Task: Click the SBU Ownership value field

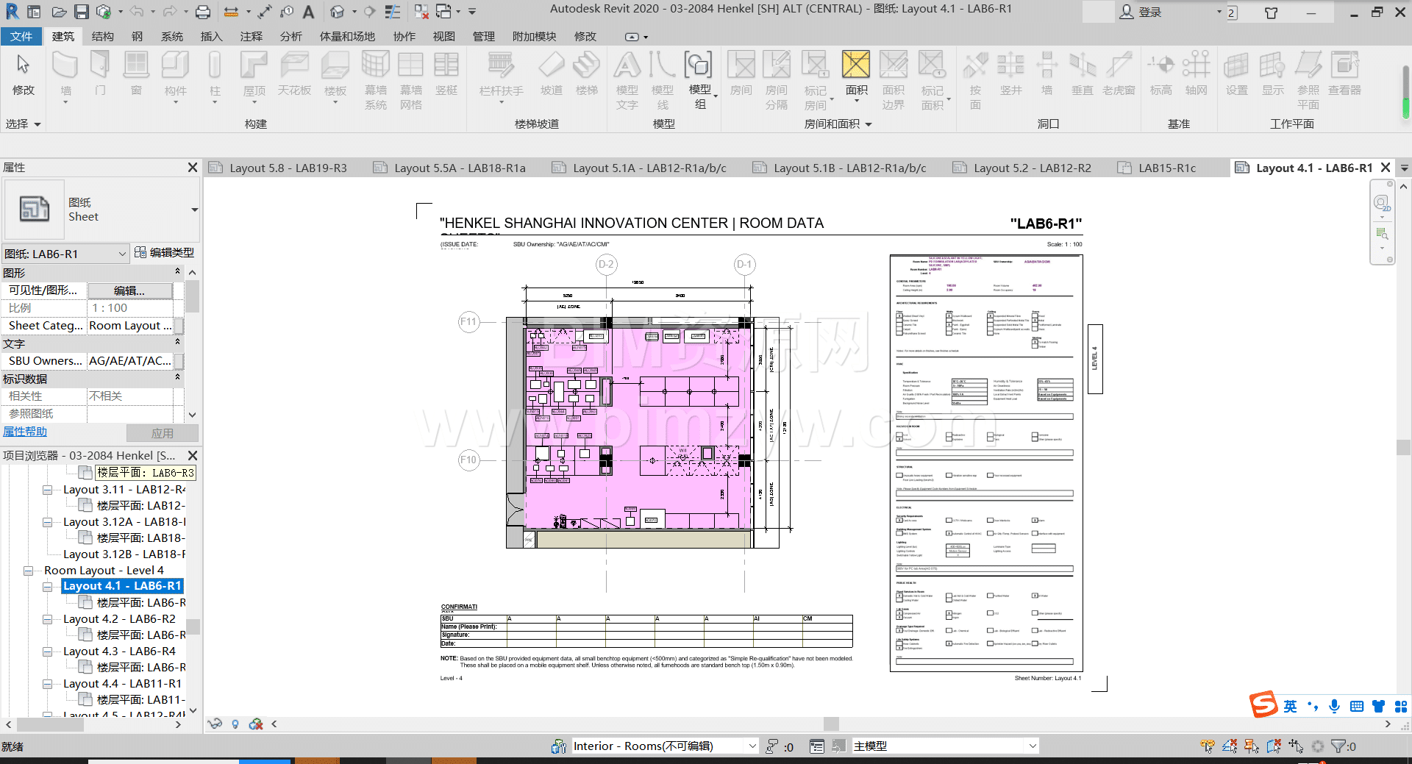Action: [130, 361]
